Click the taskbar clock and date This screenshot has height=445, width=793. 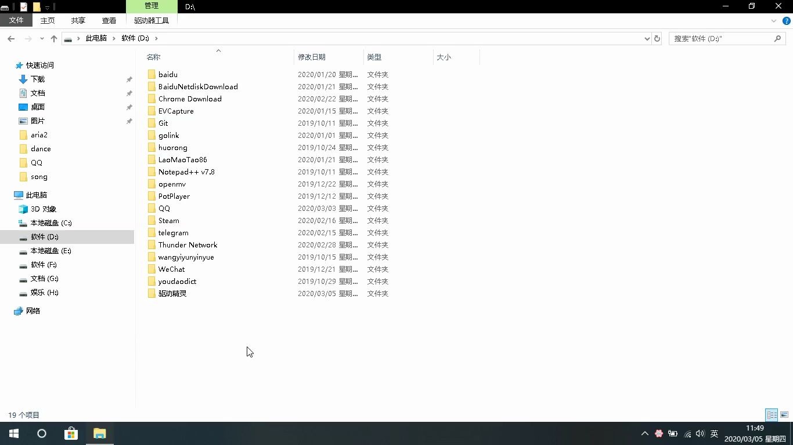[x=755, y=433]
